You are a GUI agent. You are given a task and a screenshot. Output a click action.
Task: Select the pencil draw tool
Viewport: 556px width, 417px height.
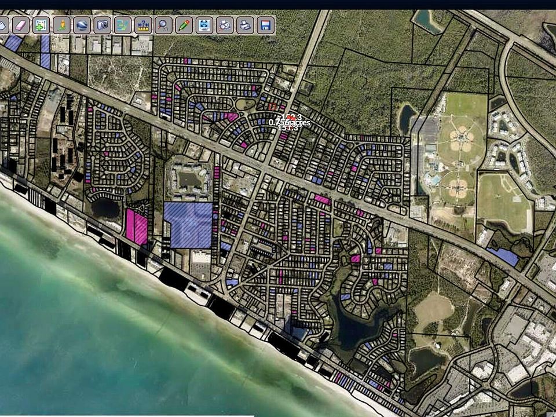184,25
